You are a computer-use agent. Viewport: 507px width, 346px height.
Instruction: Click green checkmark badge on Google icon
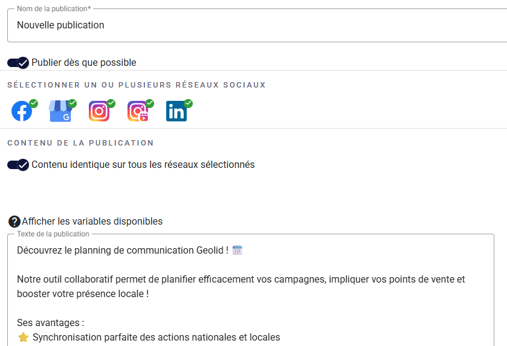tap(73, 103)
